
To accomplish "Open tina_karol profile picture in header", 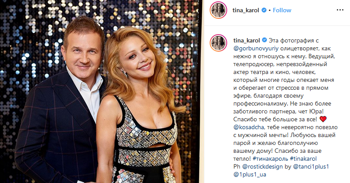I will click(x=218, y=10).
